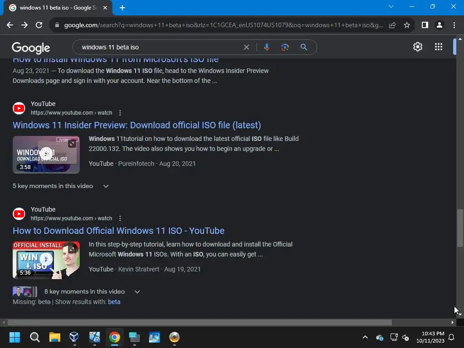Open the VirtualBox cube icon in taskbar
Image resolution: width=464 pixels, height=348 pixels.
(74, 337)
